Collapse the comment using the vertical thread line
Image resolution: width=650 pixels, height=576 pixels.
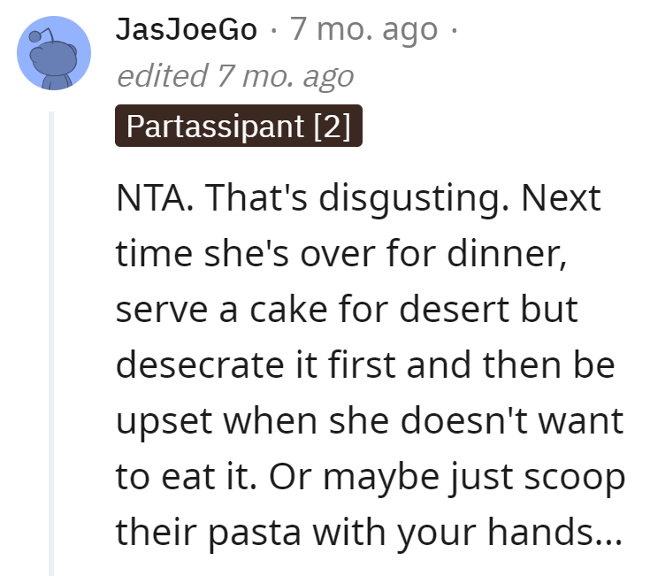[x=51, y=343]
